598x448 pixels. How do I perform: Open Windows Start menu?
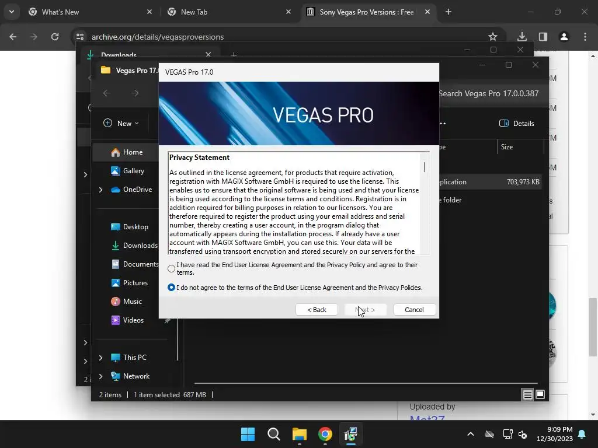[x=248, y=434]
